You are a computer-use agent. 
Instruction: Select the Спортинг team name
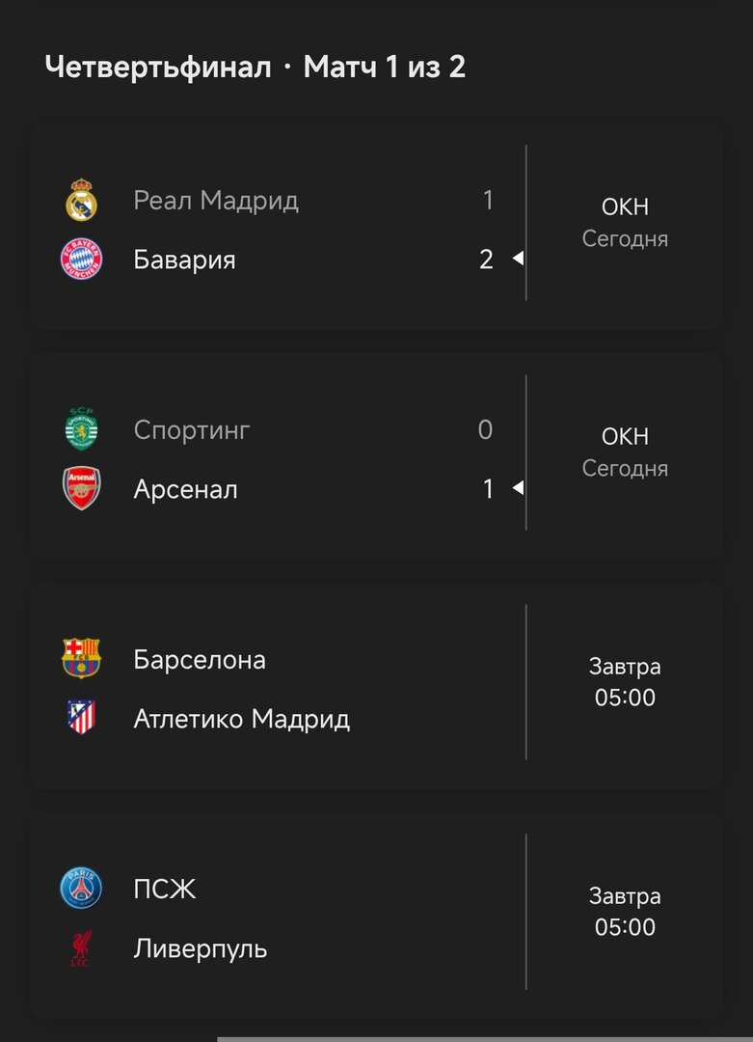[x=192, y=430]
